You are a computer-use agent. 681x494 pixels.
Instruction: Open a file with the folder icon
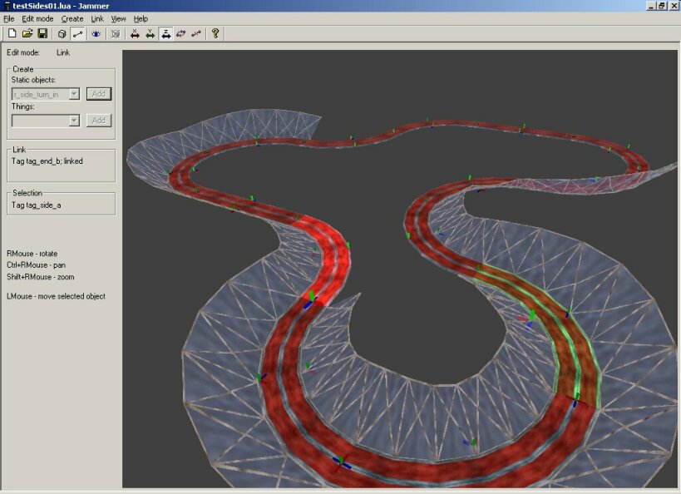pyautogui.click(x=27, y=34)
